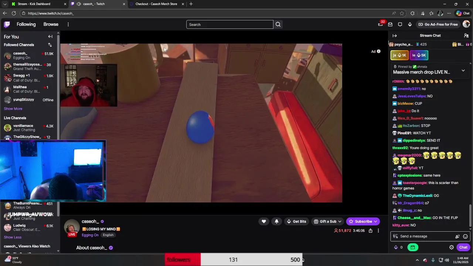Mute the caseoh_ Twitch tab audio
The image size is (473, 266).
tap(79, 4)
